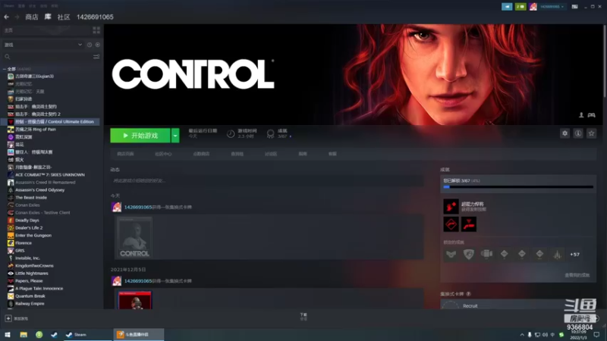
Task: Click the +57 more locked achievements
Action: click(x=575, y=255)
